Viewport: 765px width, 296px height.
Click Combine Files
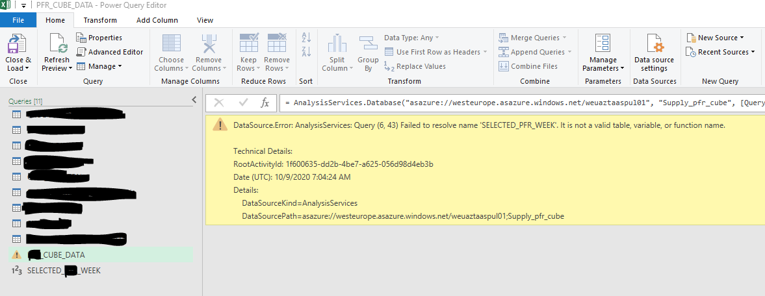click(x=528, y=66)
